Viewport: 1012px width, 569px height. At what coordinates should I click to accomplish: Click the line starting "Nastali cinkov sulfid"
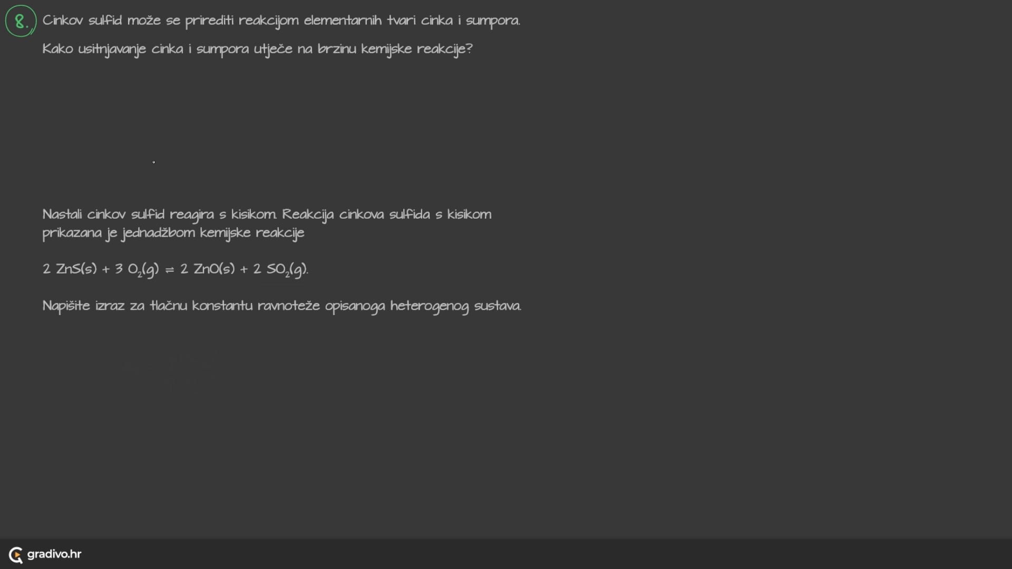click(x=267, y=214)
